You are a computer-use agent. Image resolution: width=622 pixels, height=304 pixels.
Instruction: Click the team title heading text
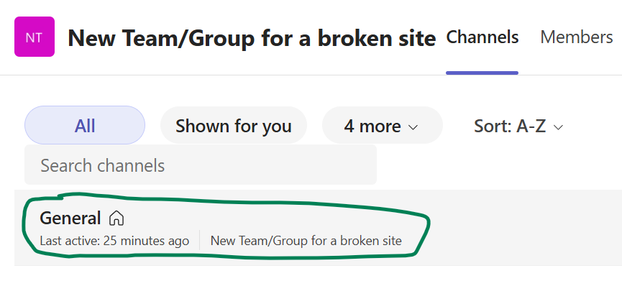click(252, 38)
